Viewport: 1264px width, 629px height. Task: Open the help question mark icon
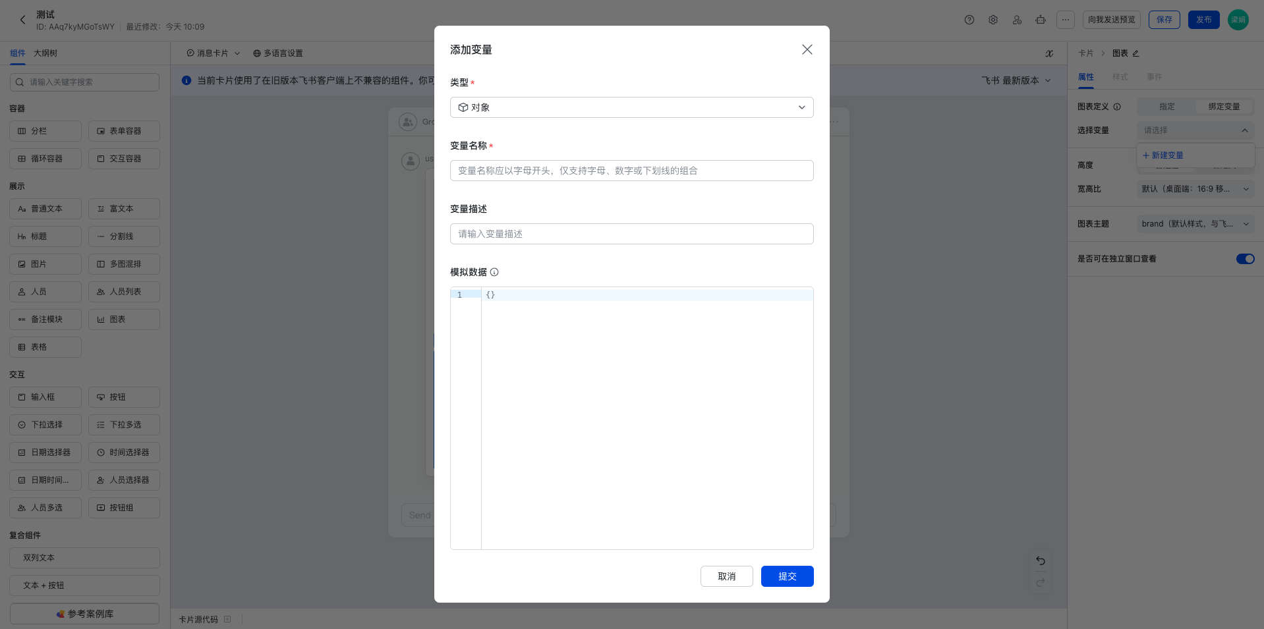pyautogui.click(x=969, y=20)
